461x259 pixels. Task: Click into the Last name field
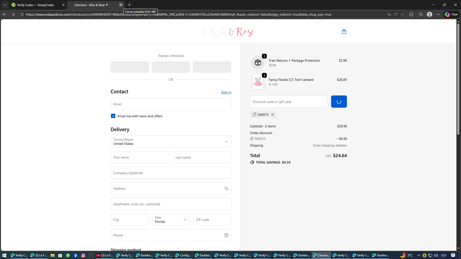point(202,157)
